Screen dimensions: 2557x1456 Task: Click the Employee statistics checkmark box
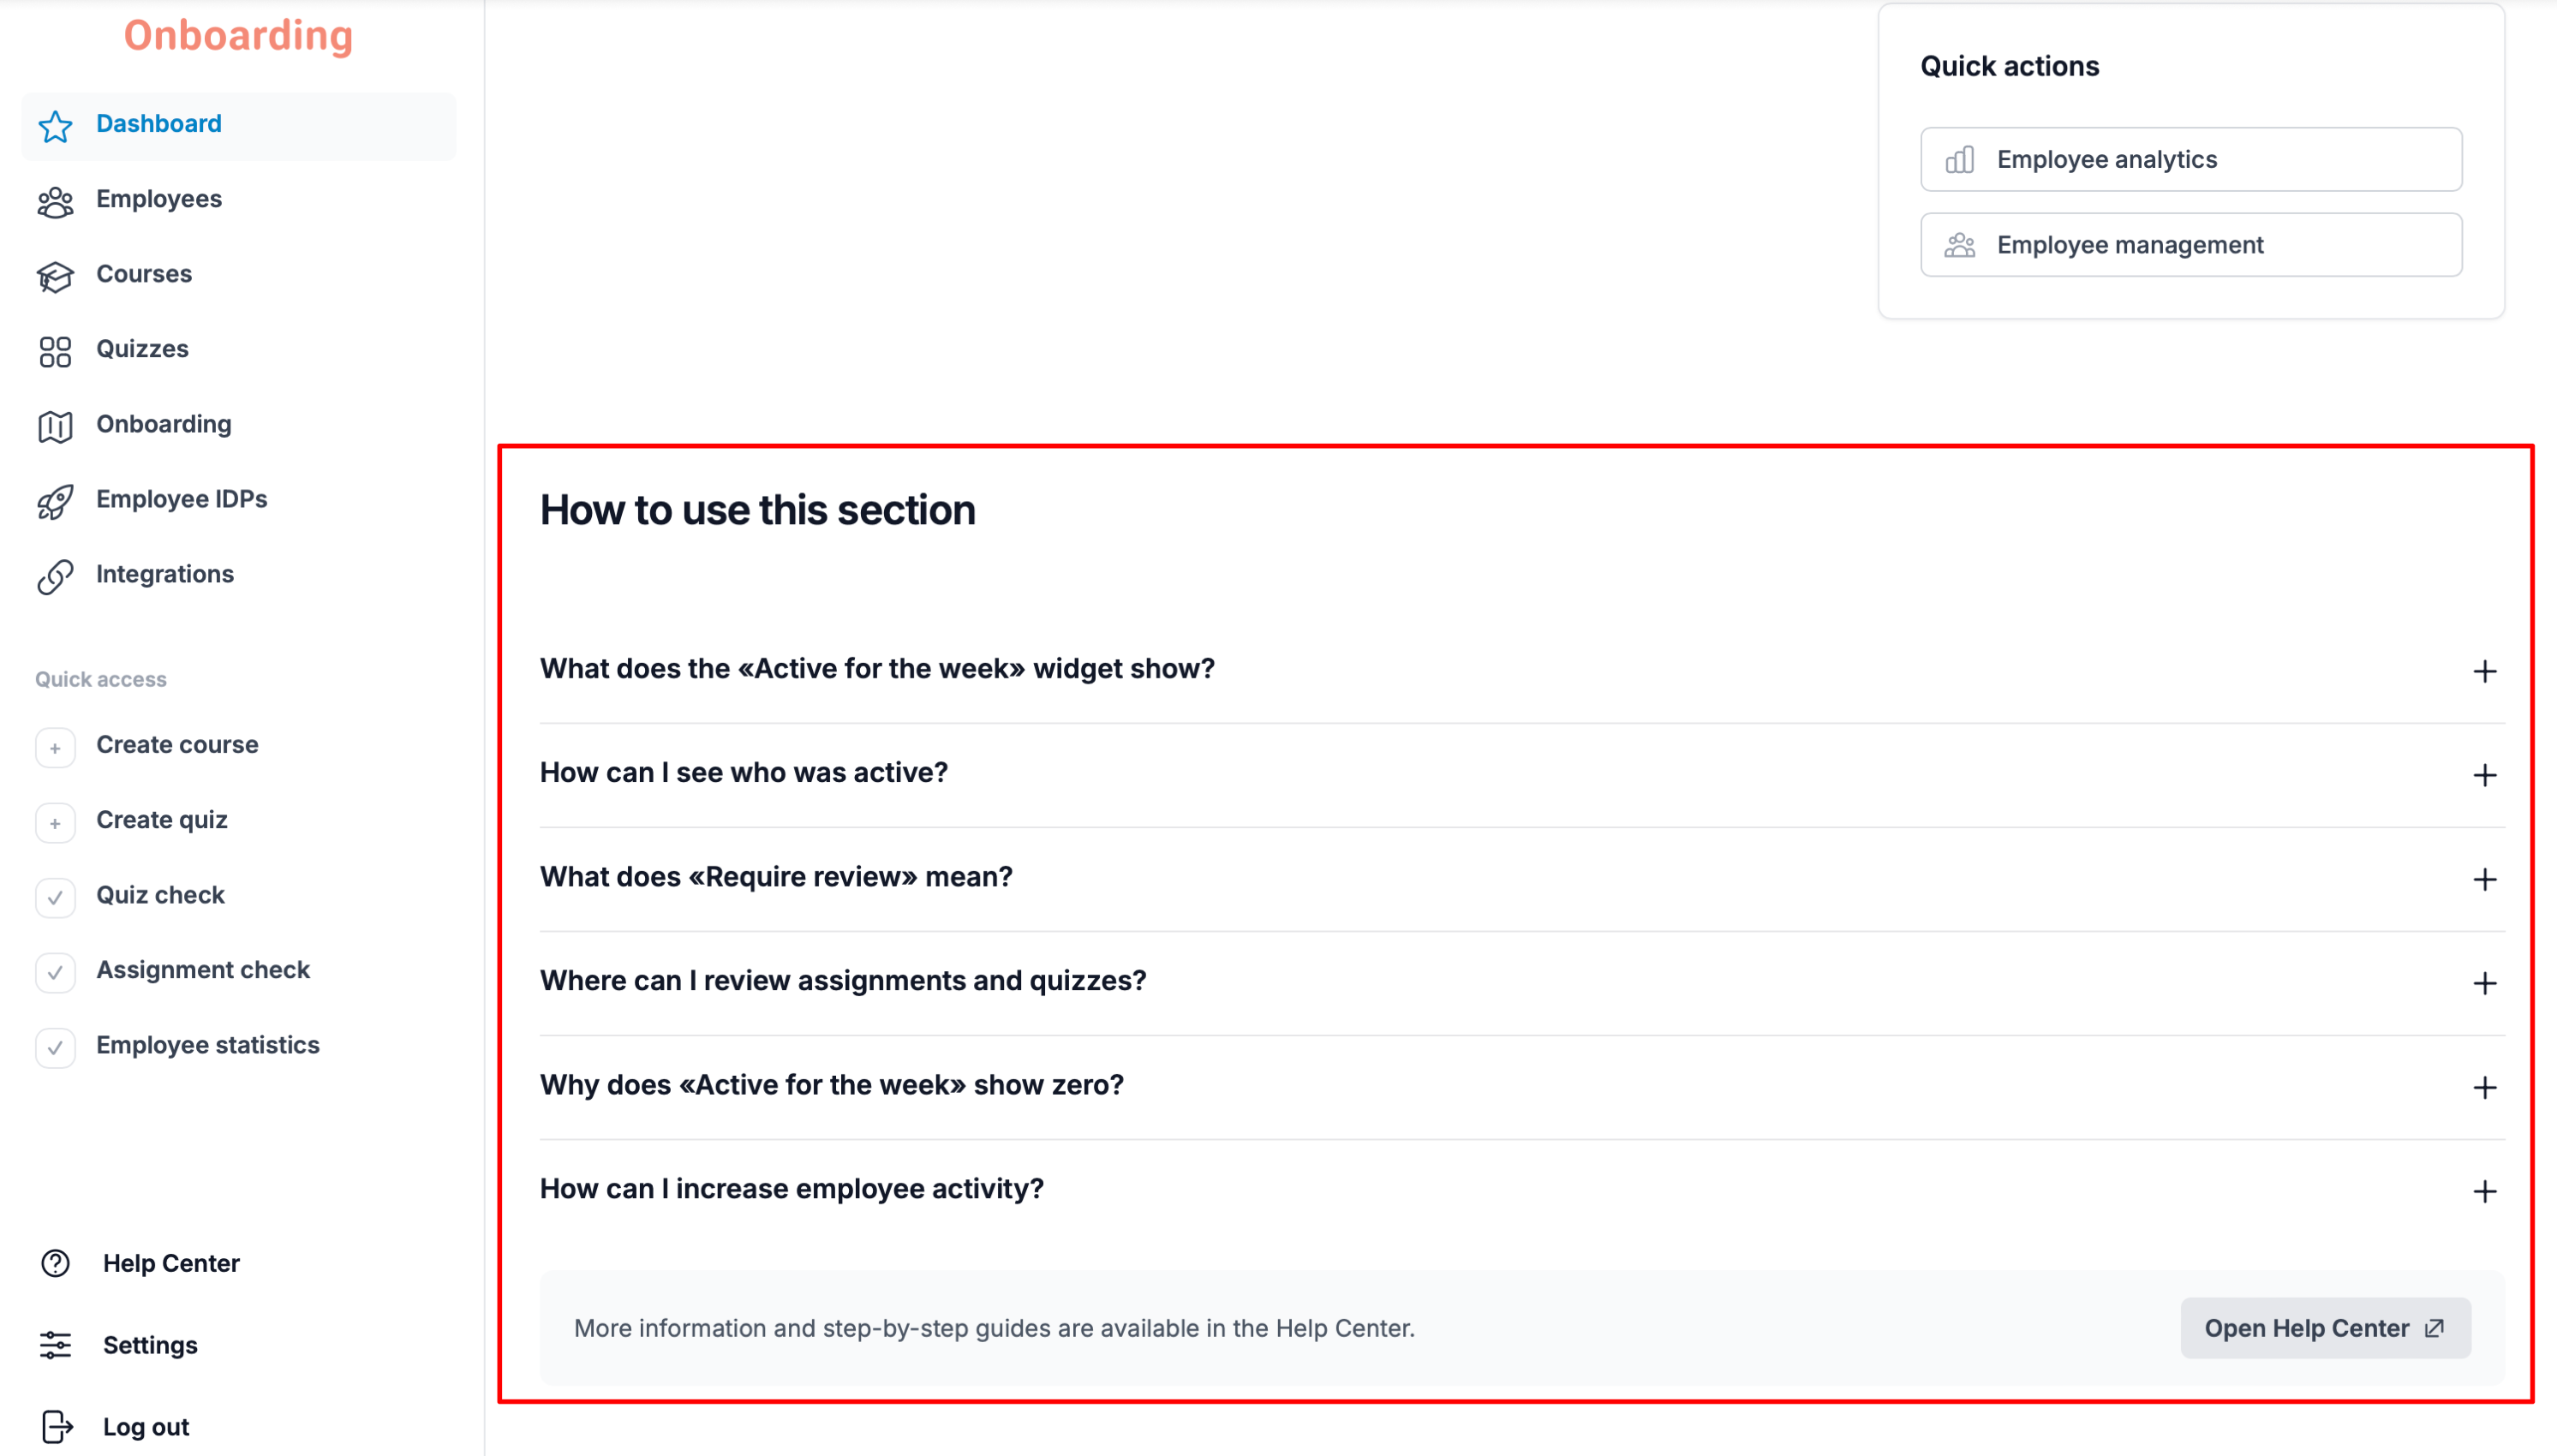55,1047
